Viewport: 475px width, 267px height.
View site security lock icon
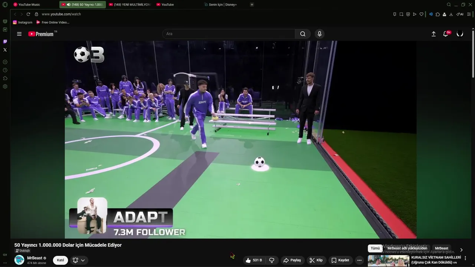pyautogui.click(x=36, y=14)
